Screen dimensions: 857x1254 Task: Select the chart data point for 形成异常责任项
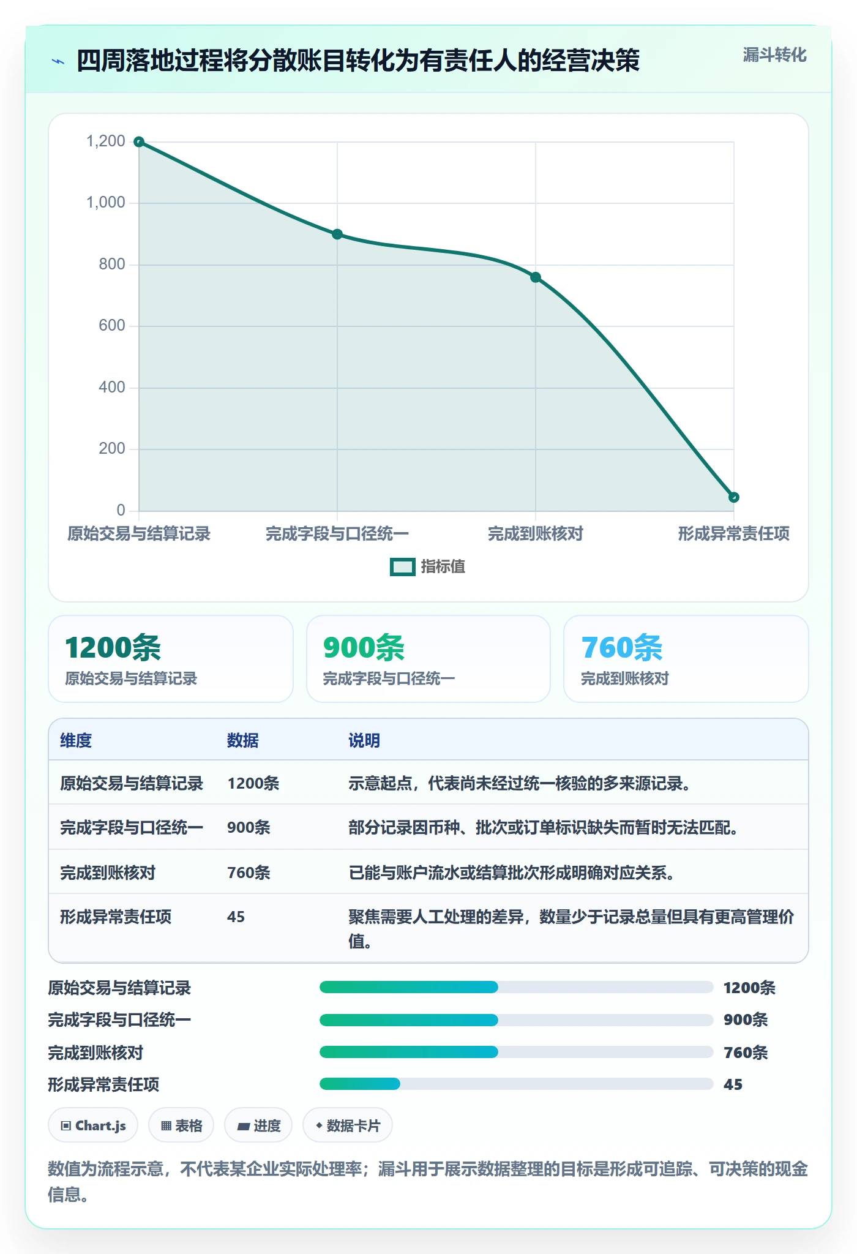pyautogui.click(x=734, y=497)
